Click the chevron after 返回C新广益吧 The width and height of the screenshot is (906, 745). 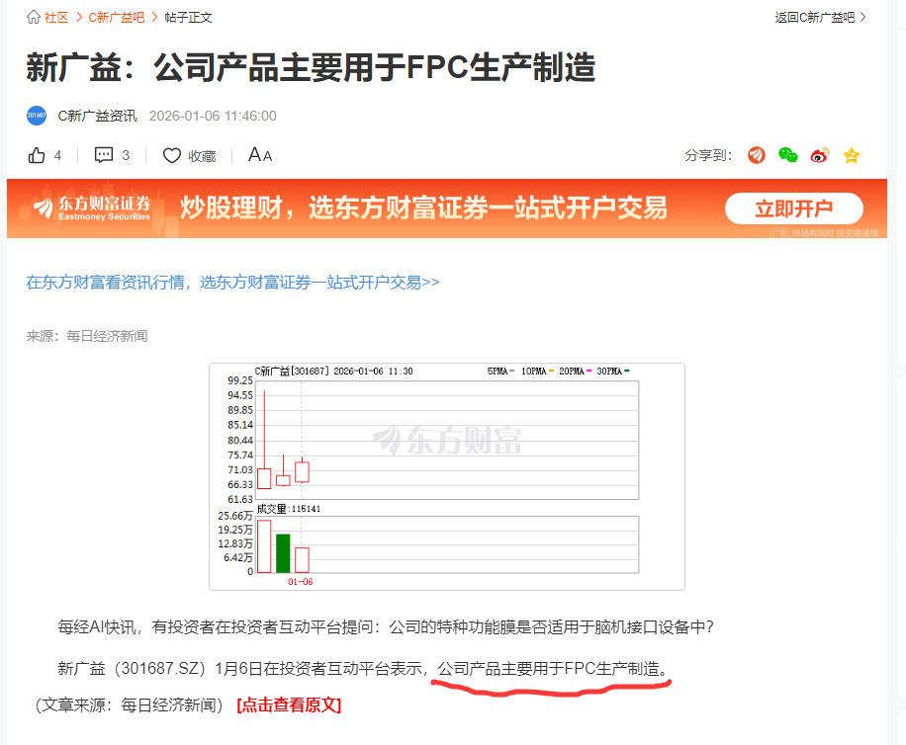pos(862,18)
